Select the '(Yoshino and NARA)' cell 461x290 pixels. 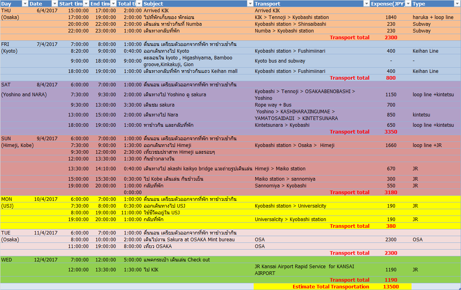24,95
